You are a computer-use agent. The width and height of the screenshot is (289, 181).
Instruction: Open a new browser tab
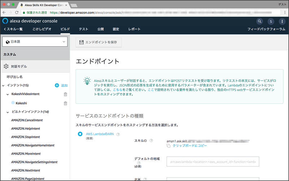coord(74,5)
